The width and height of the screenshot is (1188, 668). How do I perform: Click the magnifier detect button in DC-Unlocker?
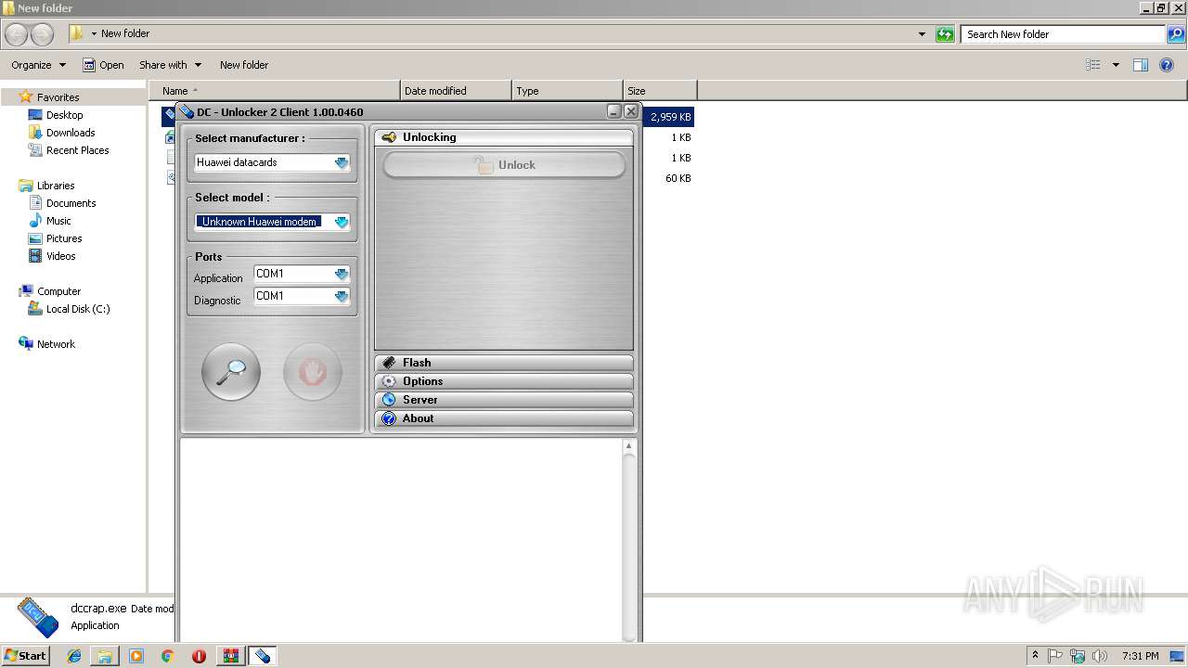(231, 372)
